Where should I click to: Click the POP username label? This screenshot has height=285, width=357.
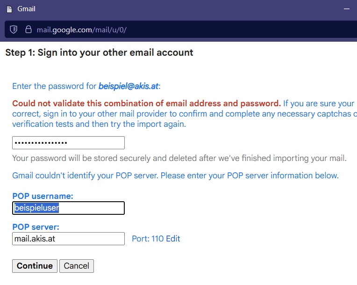(43, 196)
